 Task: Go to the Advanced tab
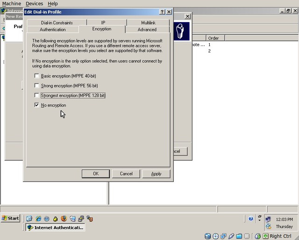pyautogui.click(x=147, y=29)
